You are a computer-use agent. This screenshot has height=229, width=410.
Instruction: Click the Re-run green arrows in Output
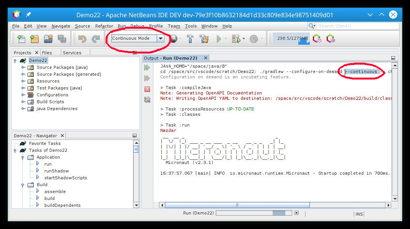[x=147, y=68]
